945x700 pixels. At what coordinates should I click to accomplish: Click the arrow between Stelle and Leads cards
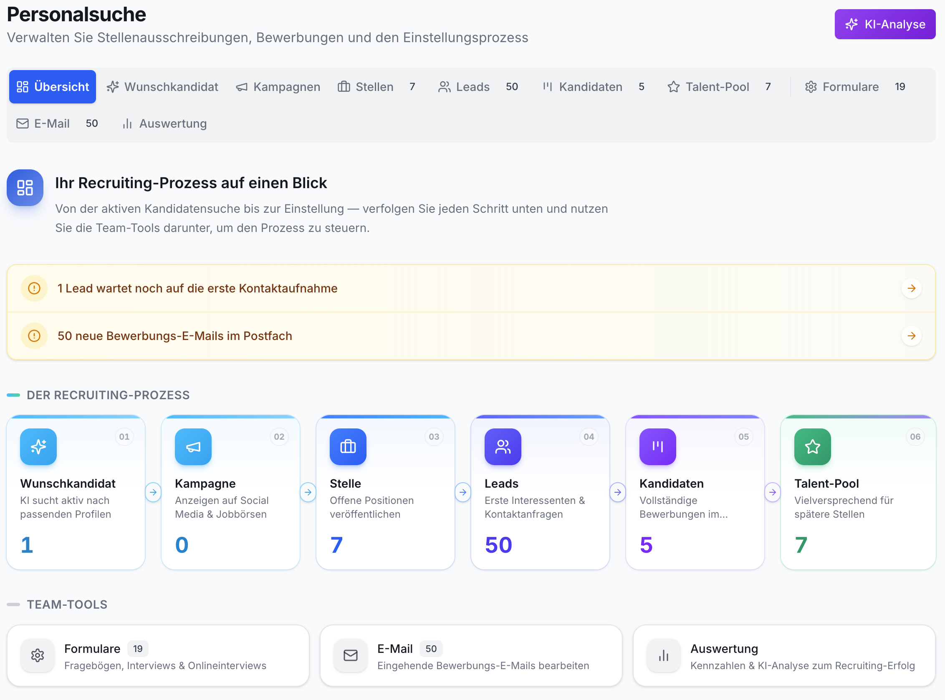click(x=462, y=492)
